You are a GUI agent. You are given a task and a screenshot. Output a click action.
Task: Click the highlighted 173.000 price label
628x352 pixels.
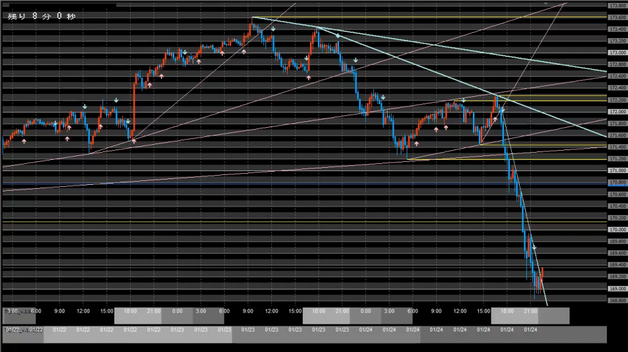617,52
